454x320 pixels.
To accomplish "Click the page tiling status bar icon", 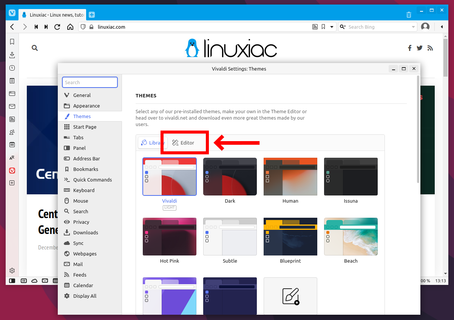I will [24, 281].
